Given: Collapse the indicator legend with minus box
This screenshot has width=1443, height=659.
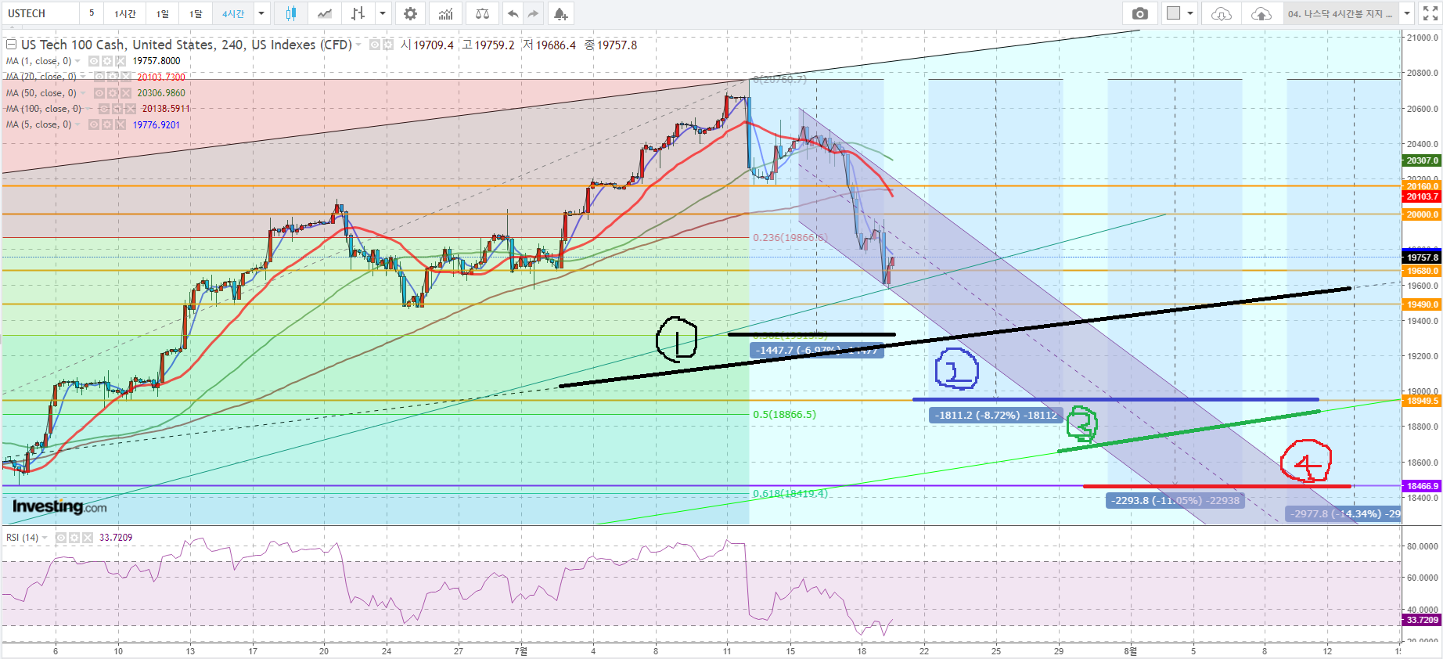Looking at the screenshot, I should coord(12,45).
